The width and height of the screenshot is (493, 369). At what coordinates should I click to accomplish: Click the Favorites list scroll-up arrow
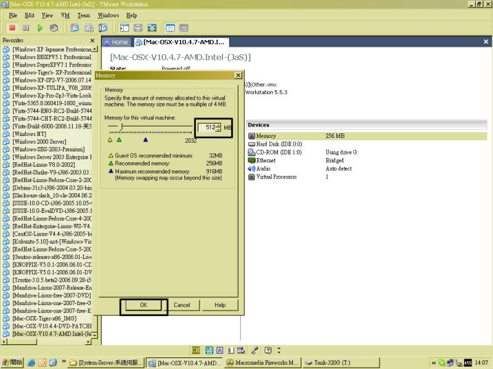coord(95,49)
